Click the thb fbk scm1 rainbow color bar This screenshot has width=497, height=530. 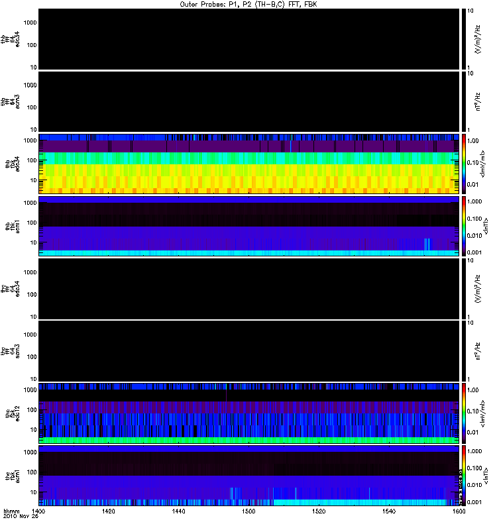coord(464,226)
